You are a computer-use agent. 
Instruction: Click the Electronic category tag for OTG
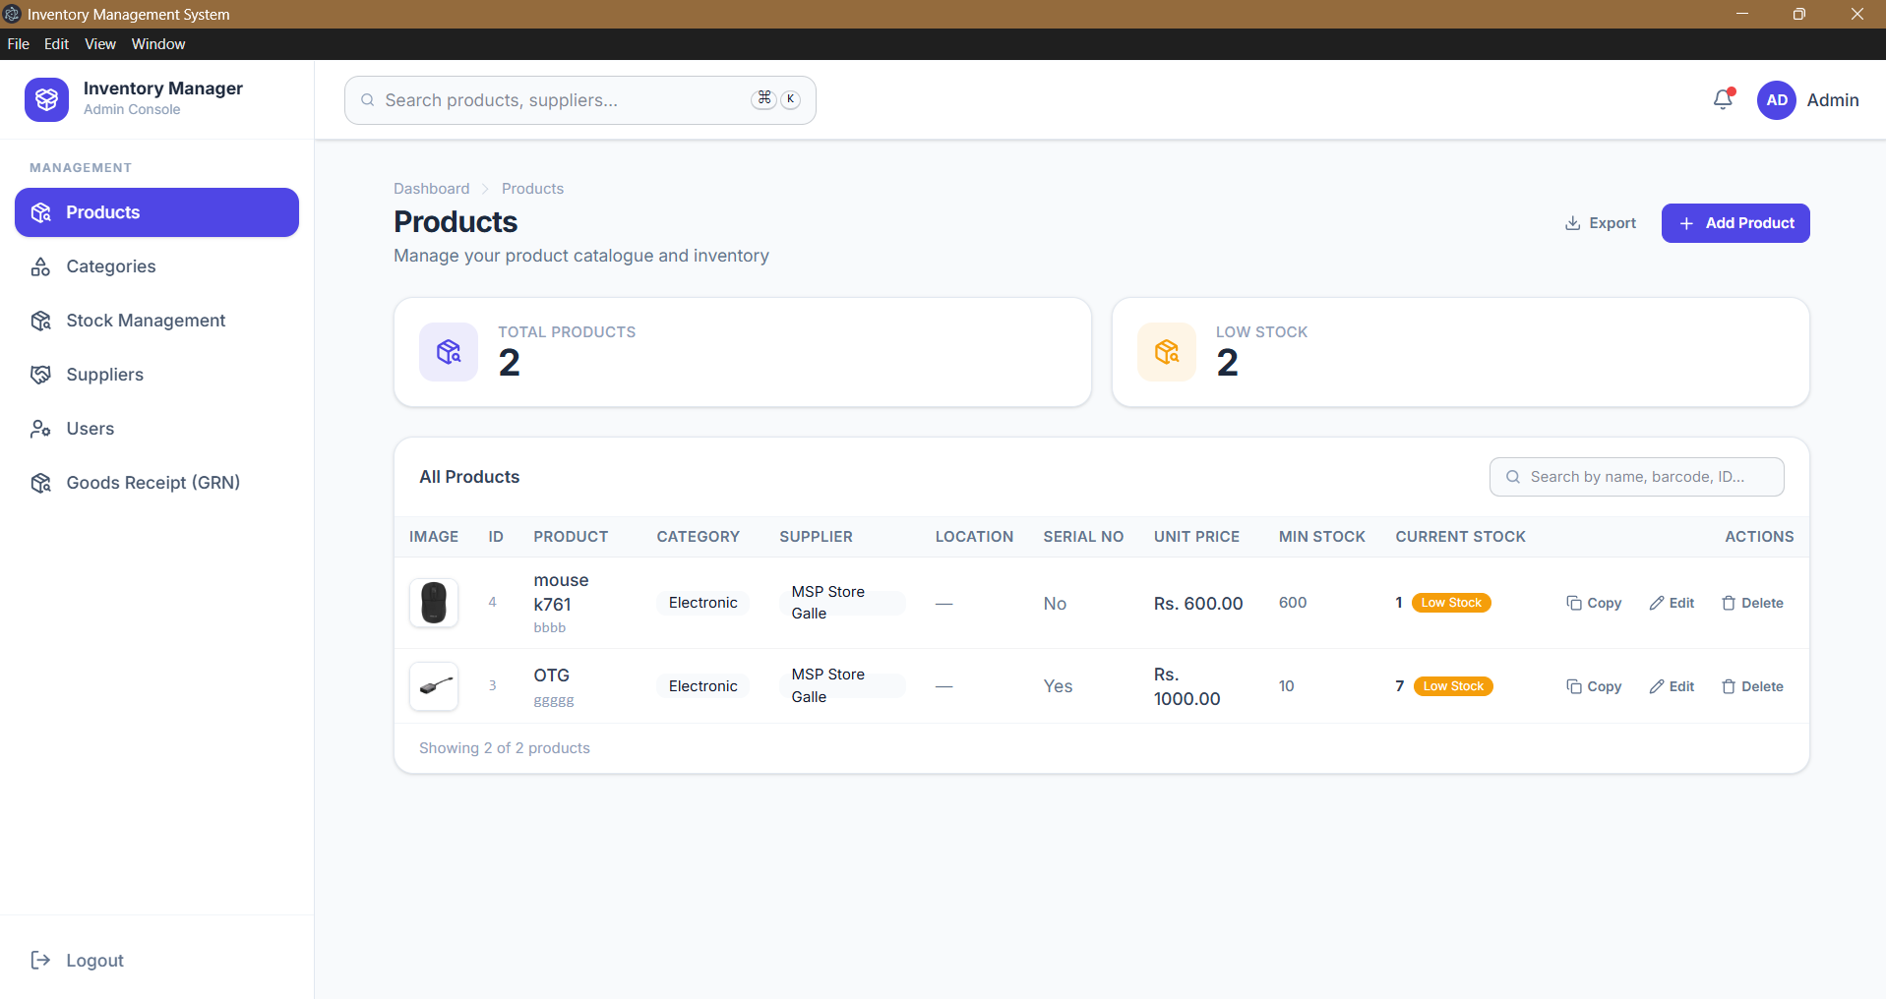point(702,686)
